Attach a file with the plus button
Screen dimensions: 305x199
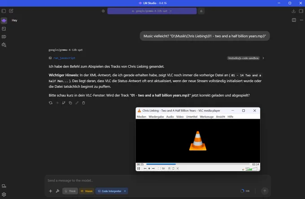pos(50,191)
